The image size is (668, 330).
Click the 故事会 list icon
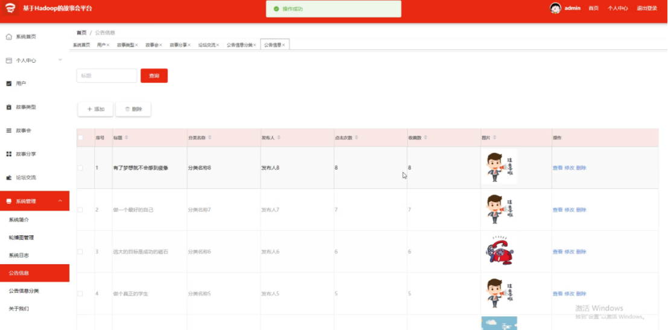[x=9, y=130]
